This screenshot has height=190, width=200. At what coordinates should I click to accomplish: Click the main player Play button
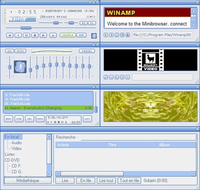click(x=18, y=35)
